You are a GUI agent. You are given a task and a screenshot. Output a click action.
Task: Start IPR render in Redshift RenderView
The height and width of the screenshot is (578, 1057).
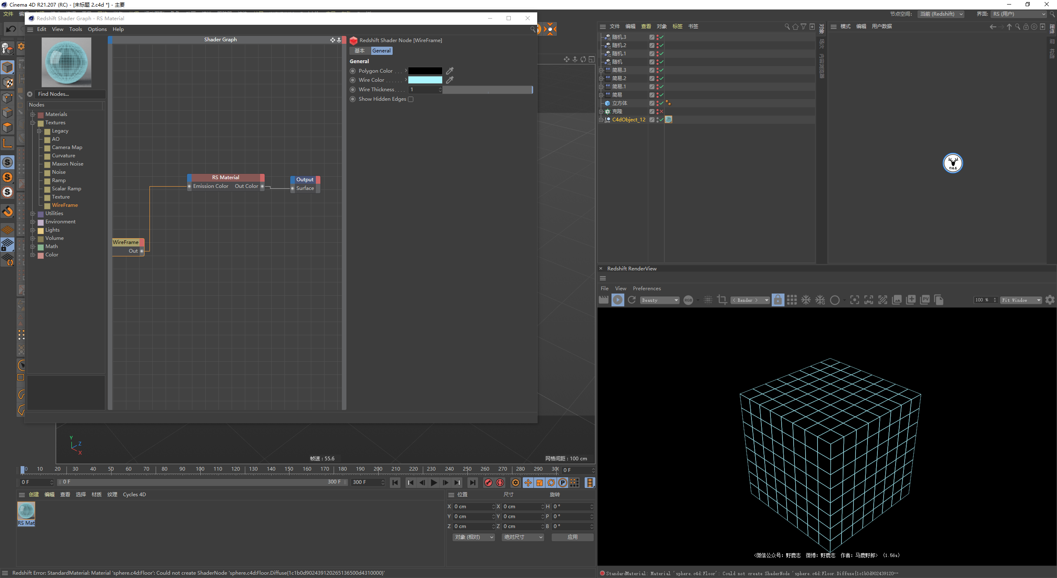click(618, 300)
